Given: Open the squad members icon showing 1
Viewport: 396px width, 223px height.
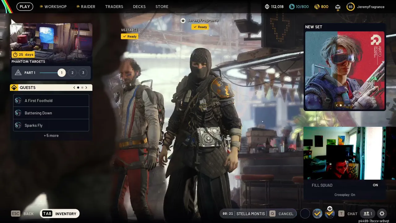Looking at the screenshot, I should (368, 214).
